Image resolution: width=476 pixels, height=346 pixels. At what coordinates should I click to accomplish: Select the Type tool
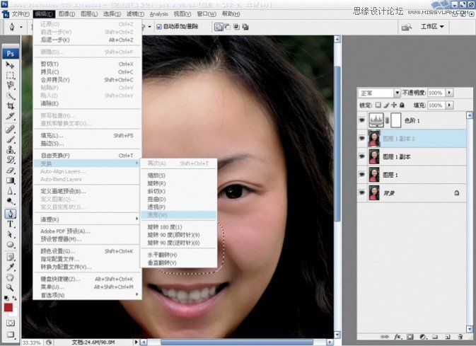(10, 224)
